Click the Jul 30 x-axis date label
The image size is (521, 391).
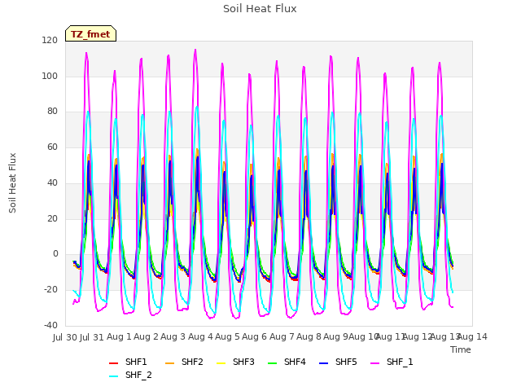point(65,337)
